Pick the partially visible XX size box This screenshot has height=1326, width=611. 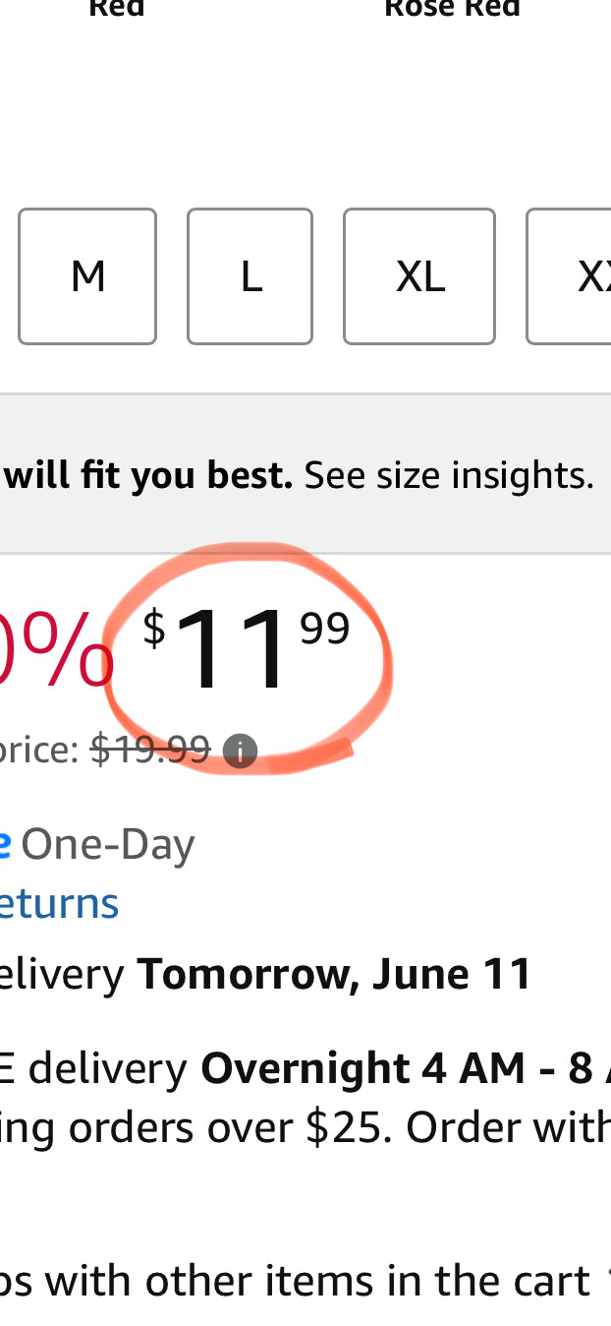point(569,276)
